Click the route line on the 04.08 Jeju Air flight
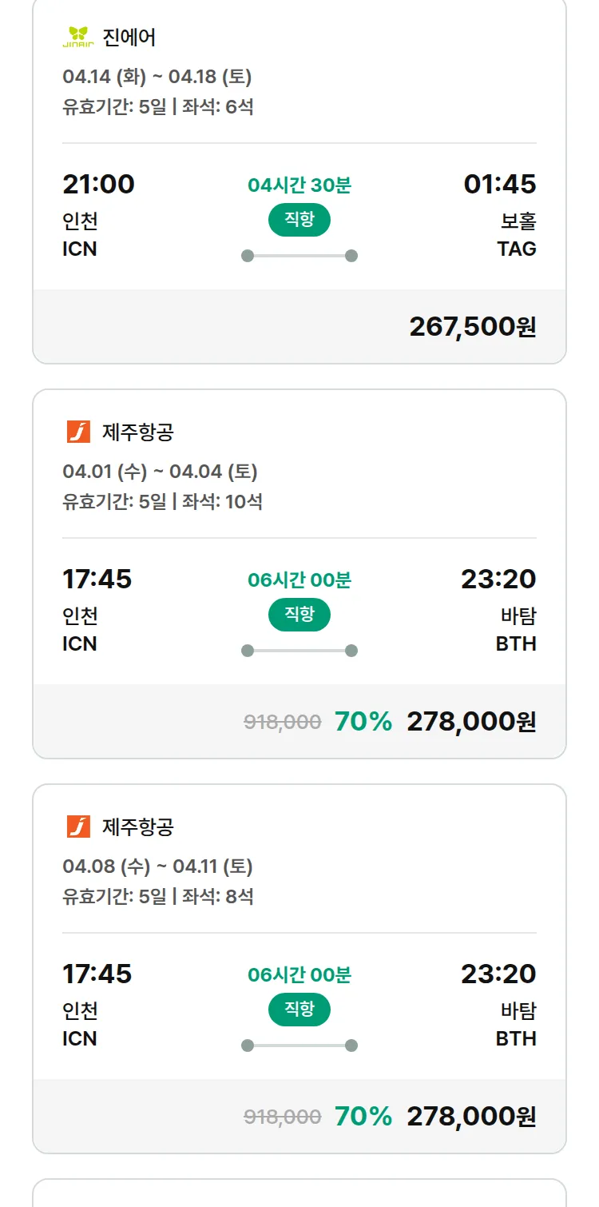 (299, 1046)
